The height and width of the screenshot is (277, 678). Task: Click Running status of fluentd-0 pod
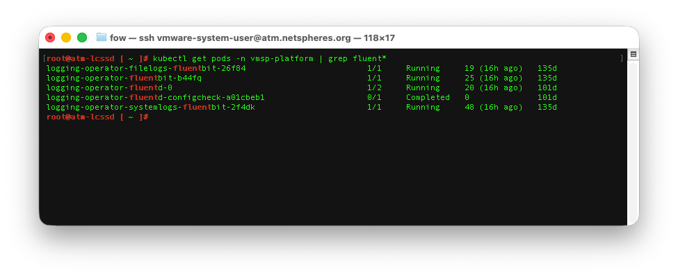click(423, 87)
